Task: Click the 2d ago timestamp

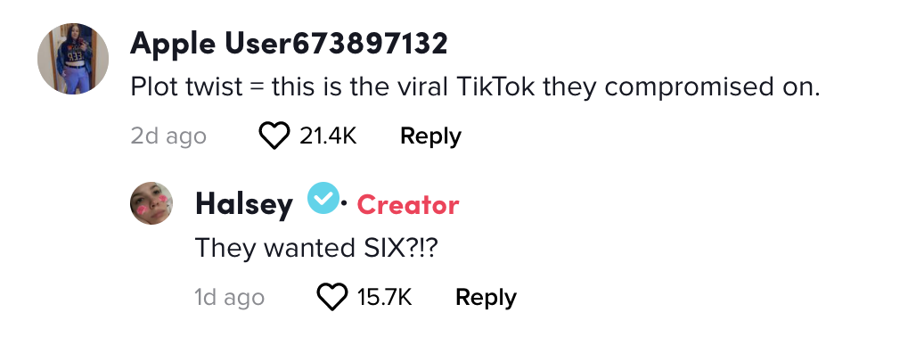Action: pyautogui.click(x=168, y=136)
